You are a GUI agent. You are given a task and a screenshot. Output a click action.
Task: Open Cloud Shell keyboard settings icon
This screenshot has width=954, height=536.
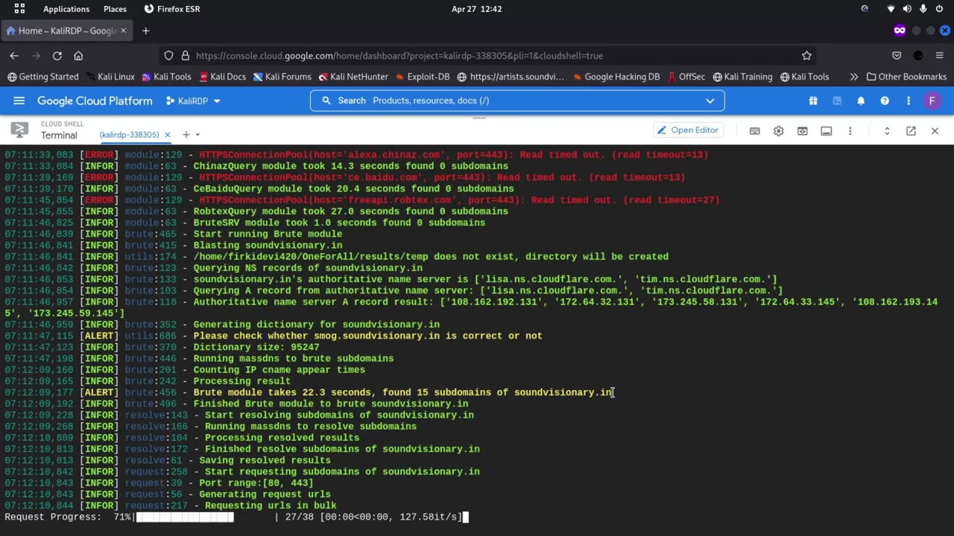(755, 131)
